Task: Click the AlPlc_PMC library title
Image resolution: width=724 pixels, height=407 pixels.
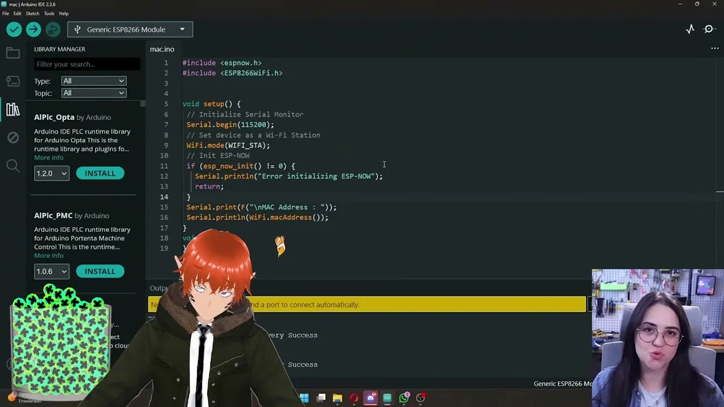Action: click(x=53, y=215)
